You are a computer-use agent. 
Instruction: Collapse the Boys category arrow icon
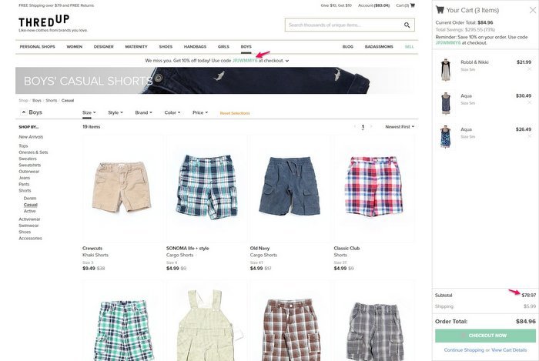pyautogui.click(x=24, y=112)
